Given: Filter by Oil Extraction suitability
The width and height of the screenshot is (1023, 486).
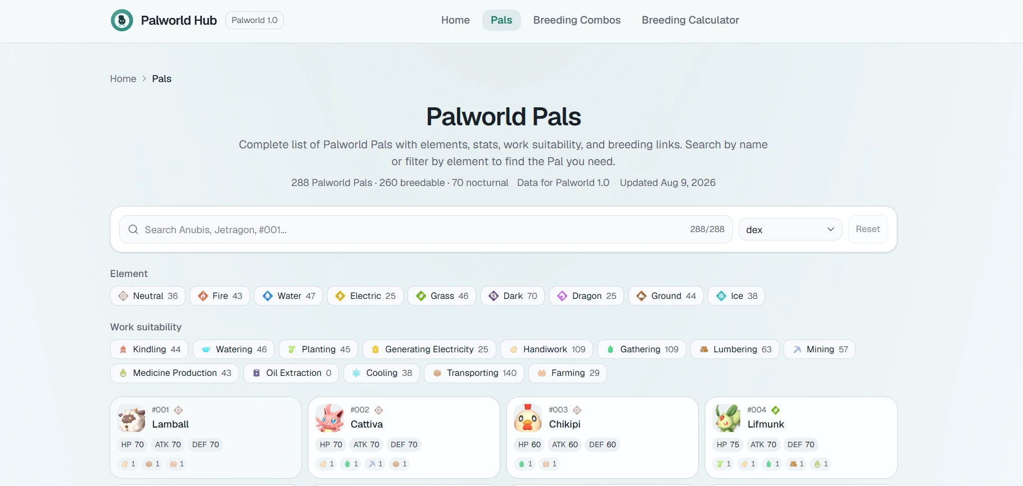Looking at the screenshot, I should (291, 373).
